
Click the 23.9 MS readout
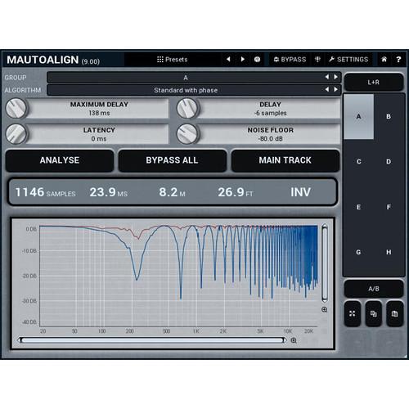pos(109,192)
